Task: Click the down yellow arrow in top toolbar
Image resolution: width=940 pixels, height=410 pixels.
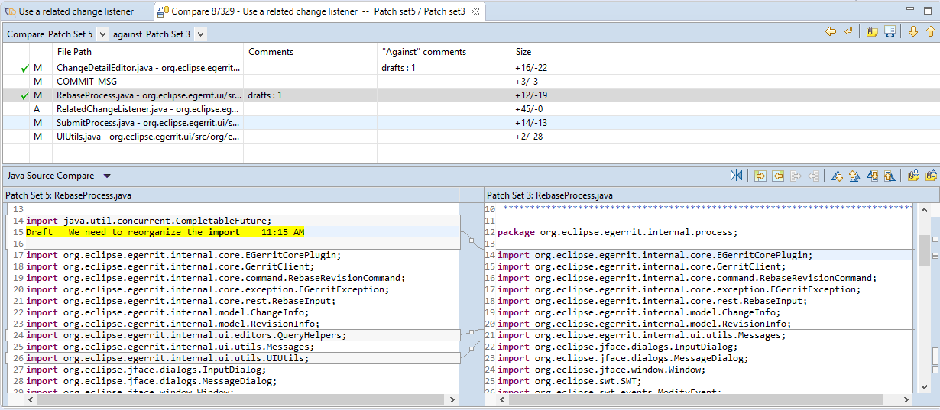Action: tap(912, 31)
